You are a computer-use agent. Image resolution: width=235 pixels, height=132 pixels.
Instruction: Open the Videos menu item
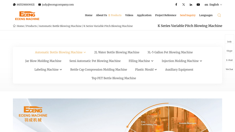coord(129,15)
